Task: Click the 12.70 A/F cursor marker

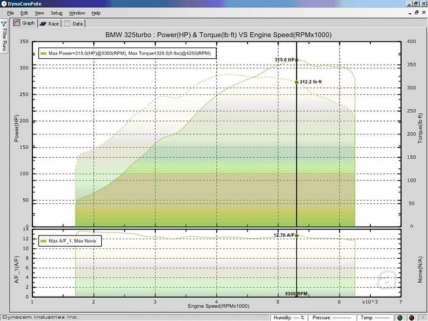Action: (x=296, y=235)
